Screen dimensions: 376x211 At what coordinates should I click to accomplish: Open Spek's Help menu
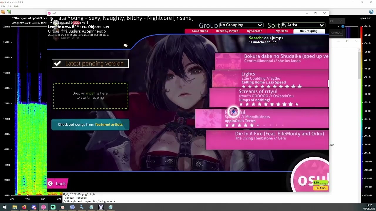(x=16, y=6)
